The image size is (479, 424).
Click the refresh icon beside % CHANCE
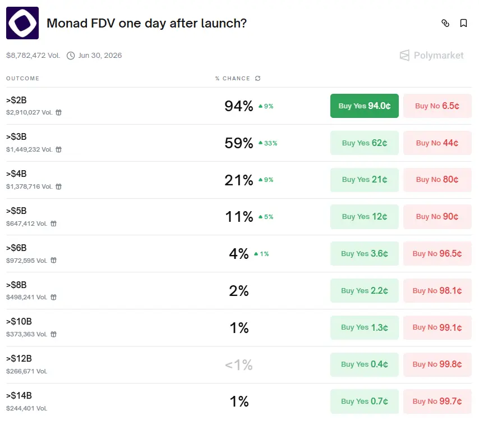tap(257, 79)
